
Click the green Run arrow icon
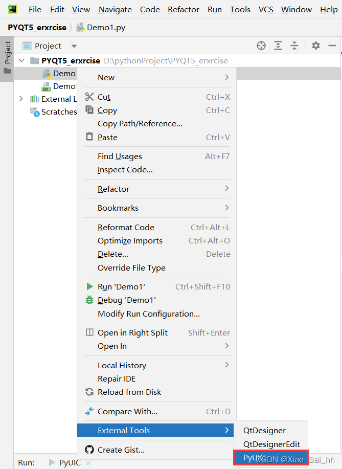89,286
